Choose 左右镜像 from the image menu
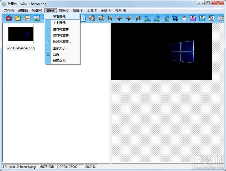Image resolution: width=226 pixels, height=171 pixels. point(62,17)
